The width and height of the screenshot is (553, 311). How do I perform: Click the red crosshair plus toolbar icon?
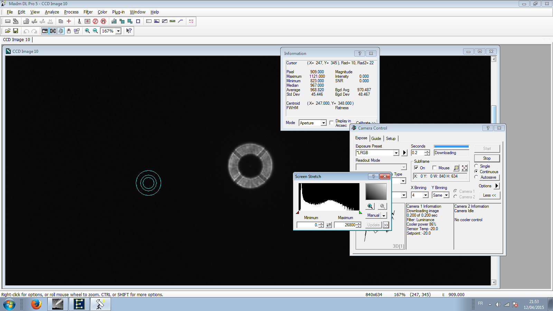tap(69, 21)
